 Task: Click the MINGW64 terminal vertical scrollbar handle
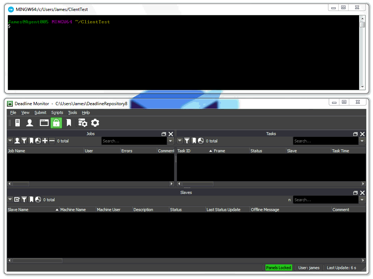(362, 25)
